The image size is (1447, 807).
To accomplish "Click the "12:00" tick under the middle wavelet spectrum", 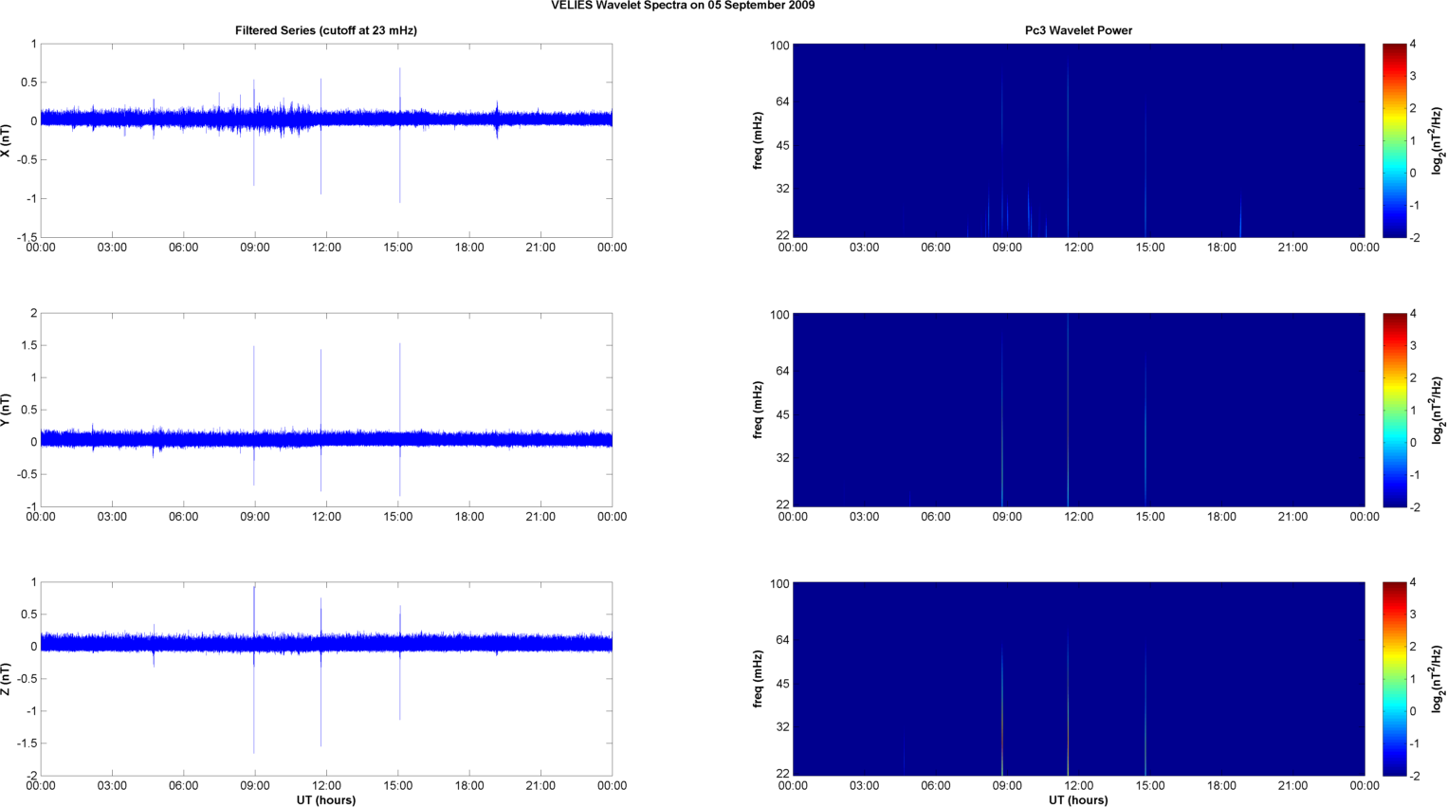I will coord(1078,517).
